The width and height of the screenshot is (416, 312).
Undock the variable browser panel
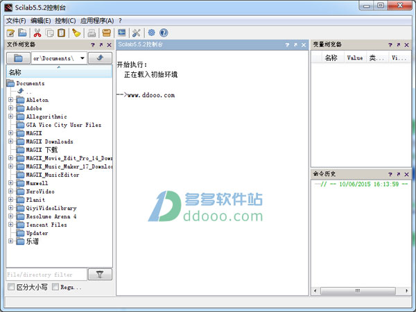(398, 45)
